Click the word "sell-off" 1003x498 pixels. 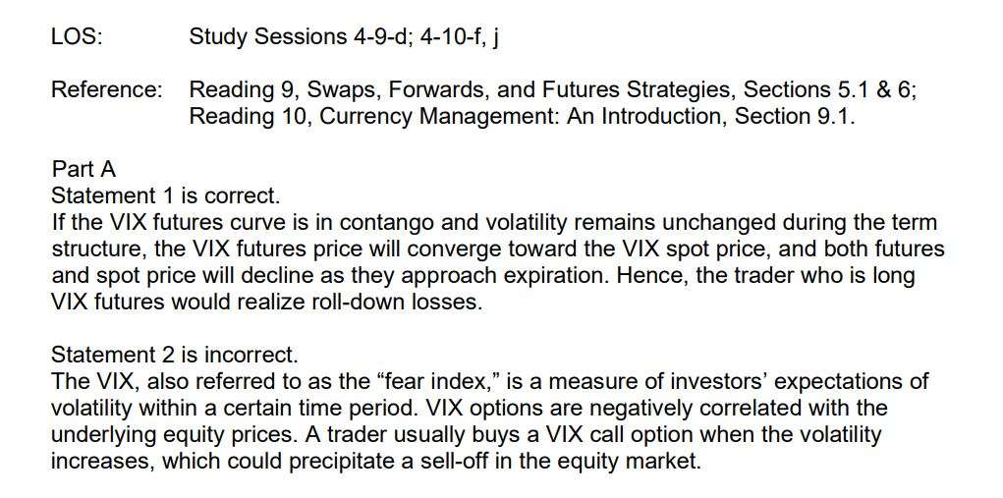click(x=484, y=460)
